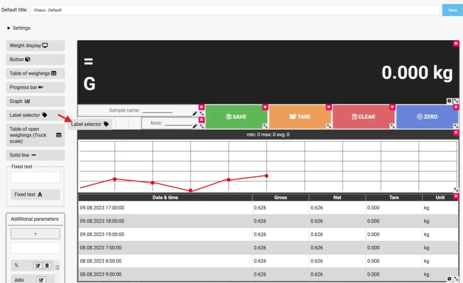Screen dimensions: 463x283
Task: Edit the Default title input field
Action: (x=234, y=10)
